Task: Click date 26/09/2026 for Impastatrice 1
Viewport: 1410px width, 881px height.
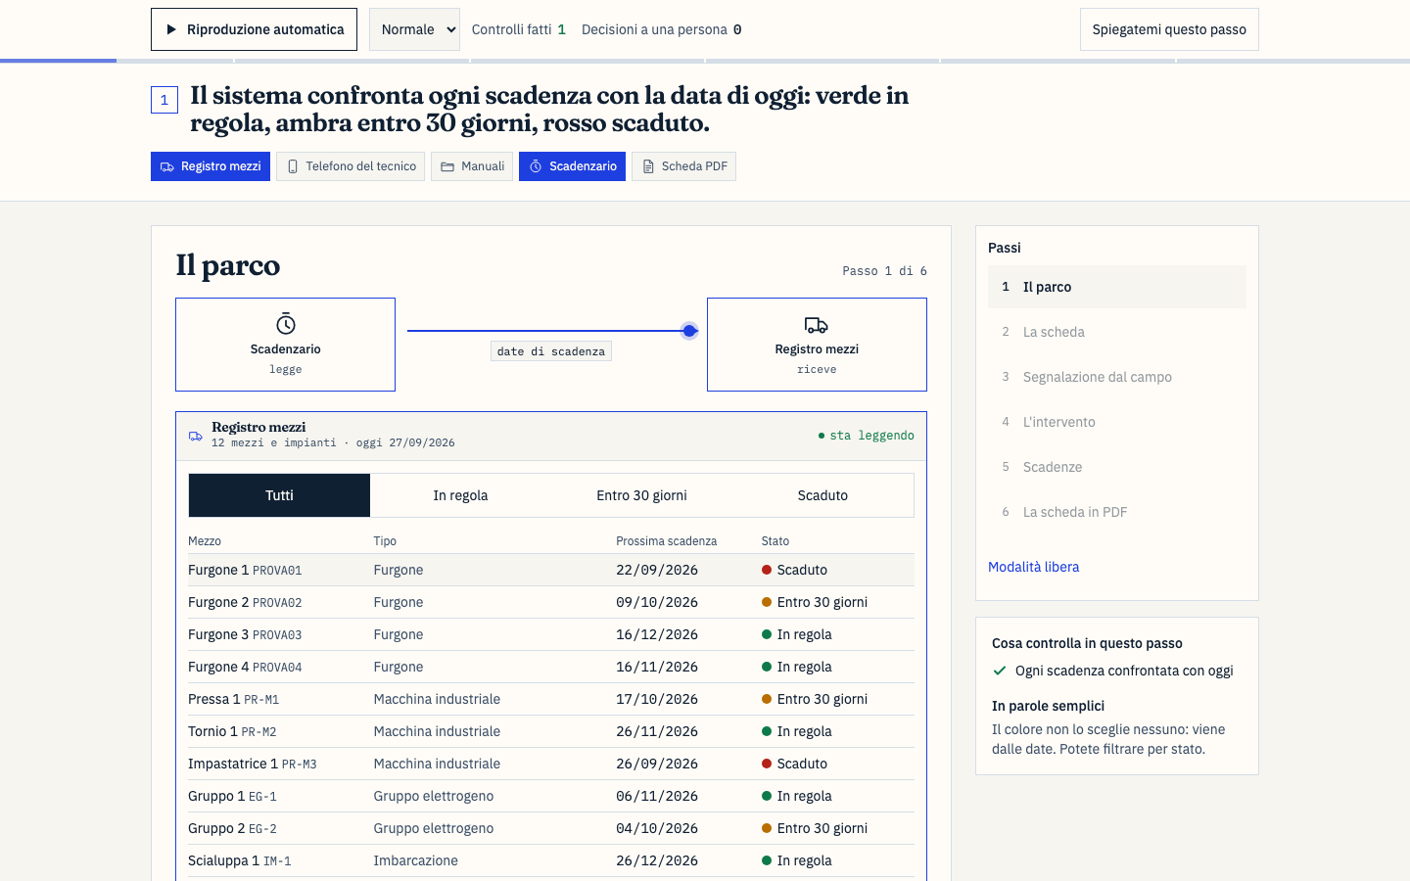Action: (x=657, y=764)
